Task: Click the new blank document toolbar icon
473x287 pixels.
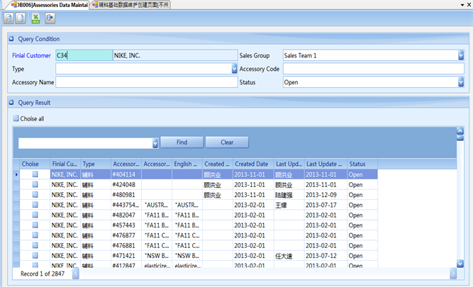Action: pos(21,18)
